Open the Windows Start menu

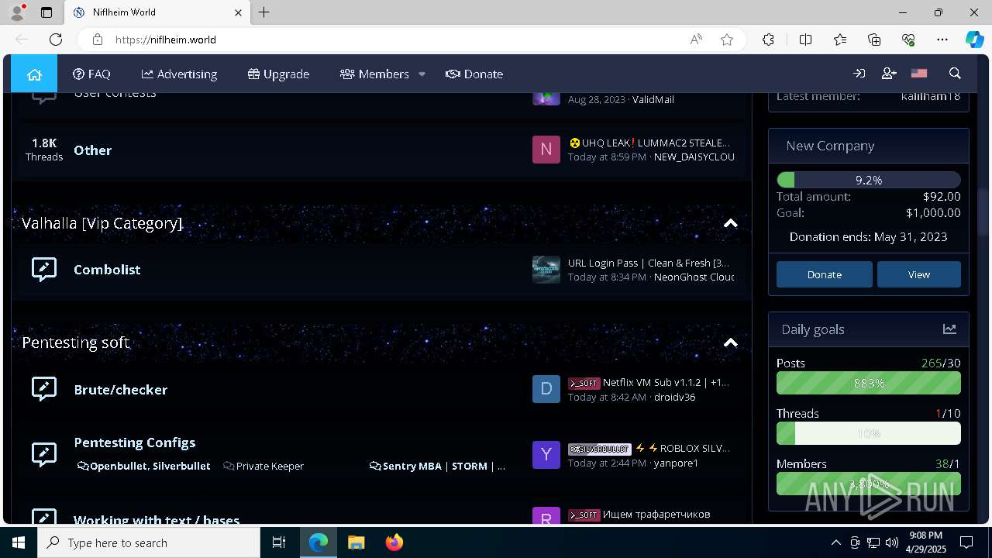pos(19,542)
